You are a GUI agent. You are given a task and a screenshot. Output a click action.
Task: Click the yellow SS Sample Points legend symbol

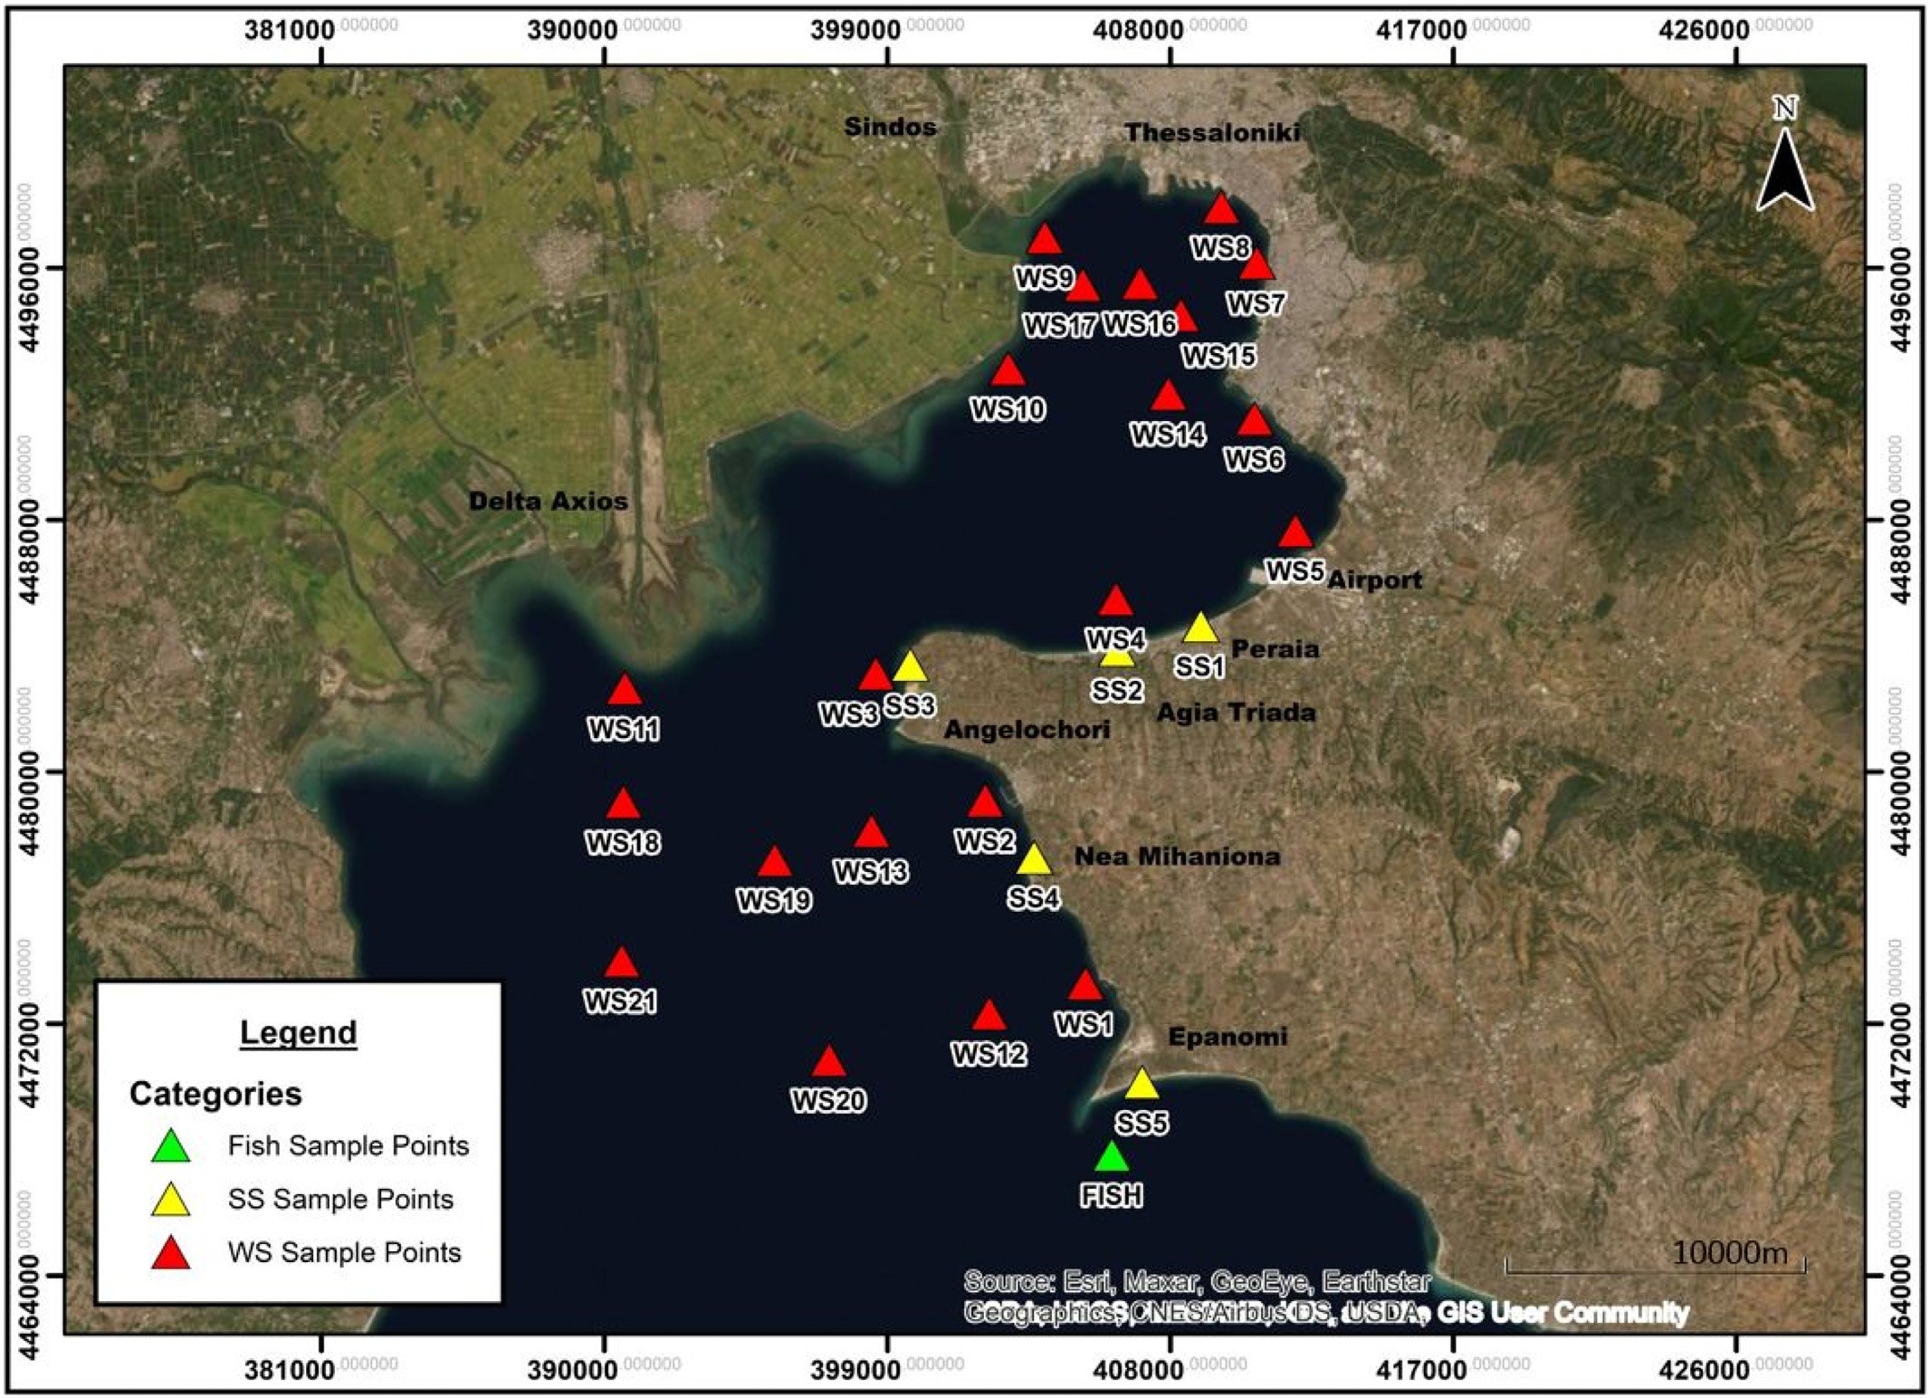pyautogui.click(x=170, y=1201)
